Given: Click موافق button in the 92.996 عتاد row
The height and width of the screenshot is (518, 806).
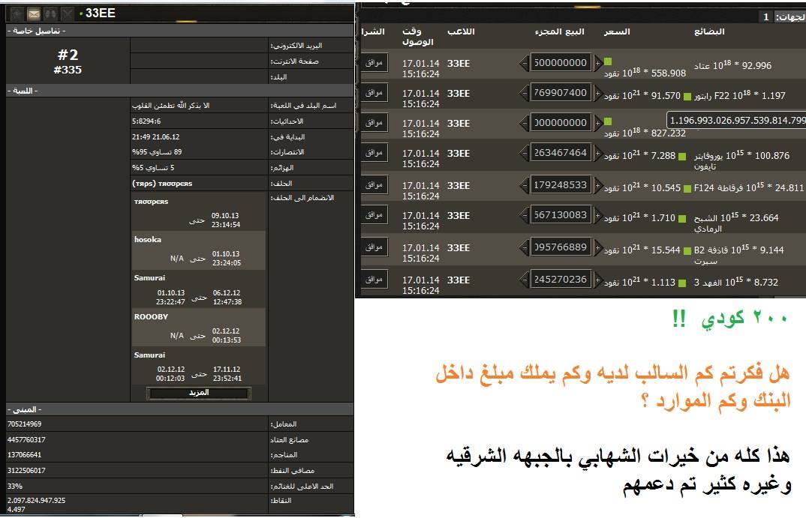Looking at the screenshot, I should tap(374, 63).
